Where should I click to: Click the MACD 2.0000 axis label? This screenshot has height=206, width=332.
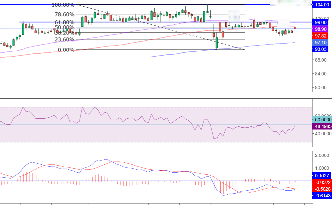(322, 155)
